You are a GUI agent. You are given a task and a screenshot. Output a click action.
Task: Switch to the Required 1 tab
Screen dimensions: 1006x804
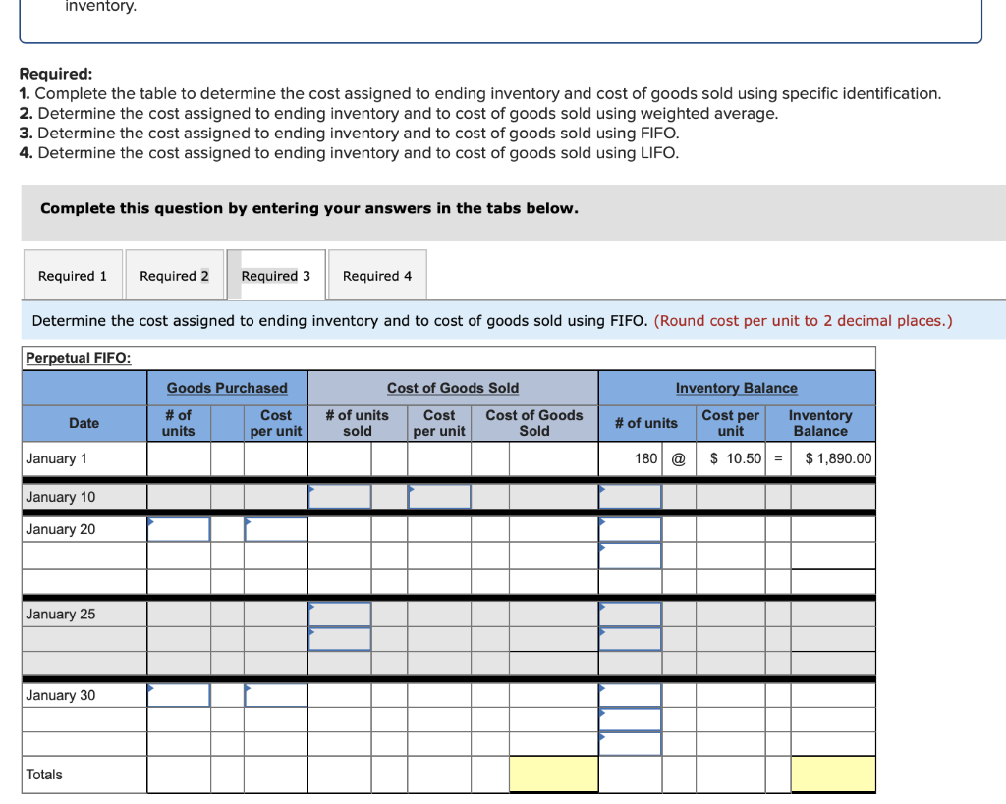[73, 275]
